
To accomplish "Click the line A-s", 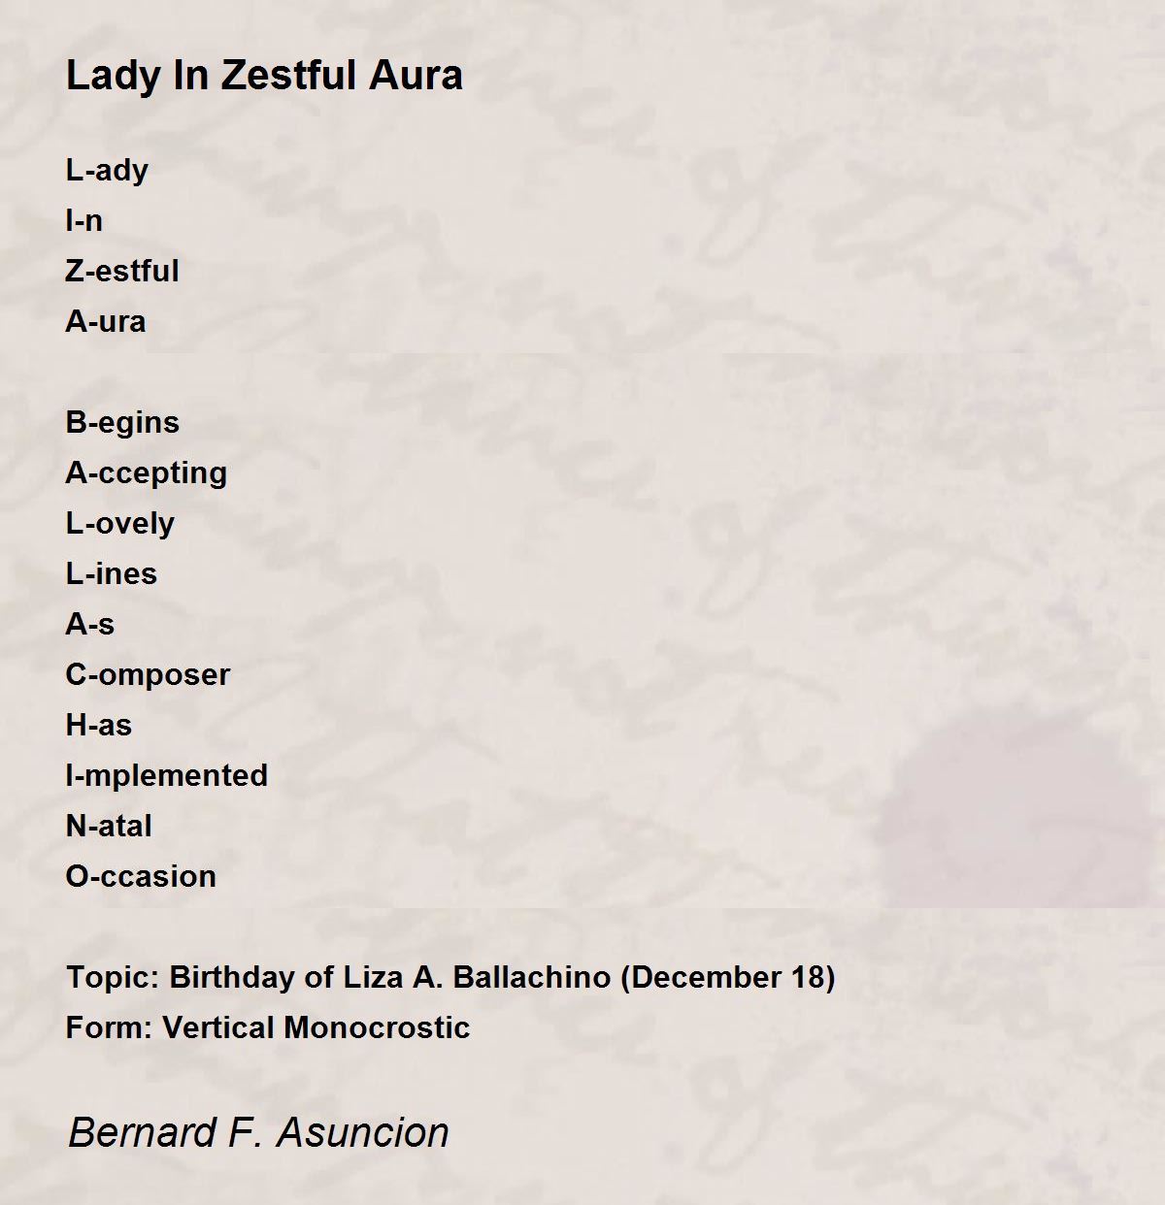I will pyautogui.click(x=90, y=624).
